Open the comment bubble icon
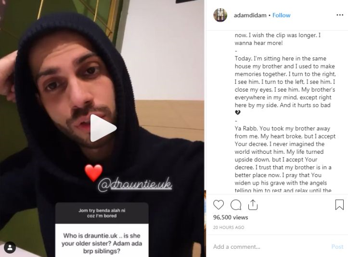 (236, 205)
